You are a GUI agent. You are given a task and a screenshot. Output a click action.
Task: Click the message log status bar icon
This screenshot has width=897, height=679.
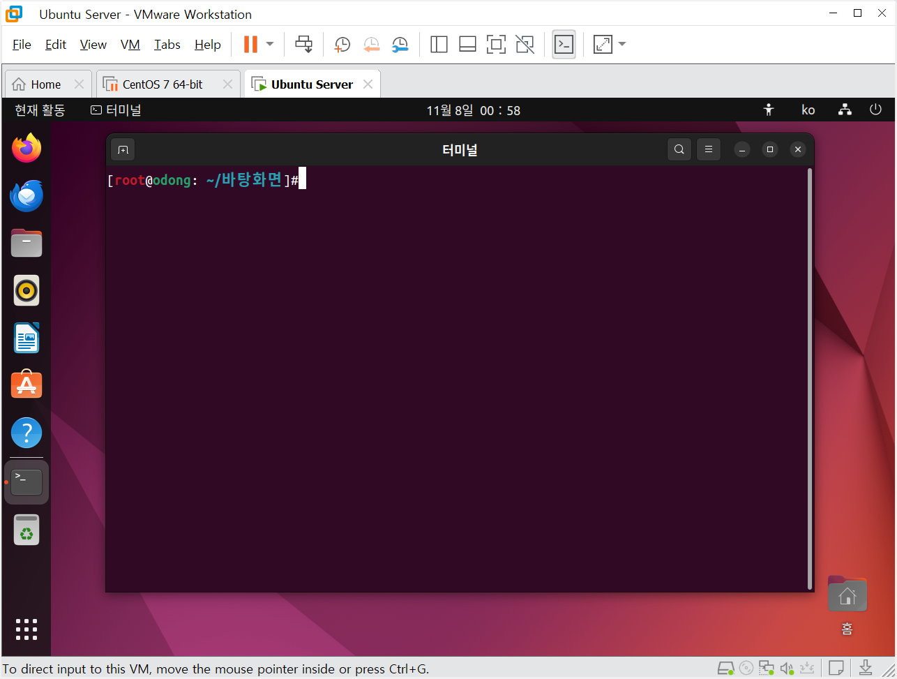coord(837,668)
